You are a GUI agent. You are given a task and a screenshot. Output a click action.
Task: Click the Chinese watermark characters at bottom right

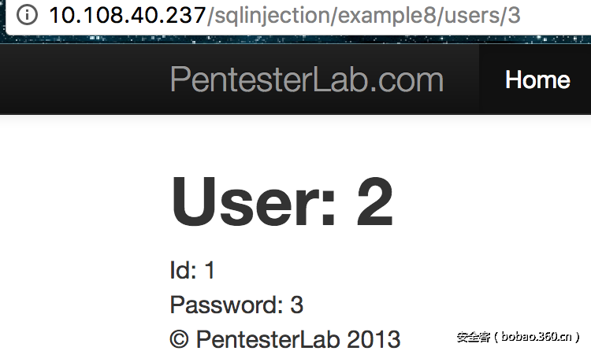(474, 337)
